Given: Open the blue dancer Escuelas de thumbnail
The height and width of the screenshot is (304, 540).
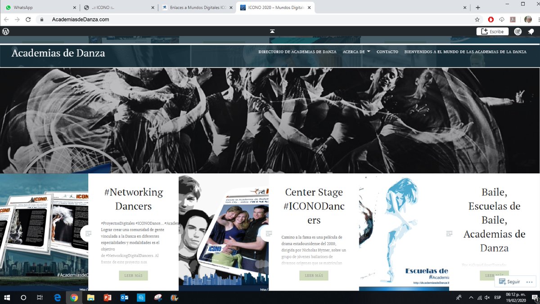Looking at the screenshot, I should 404,232.
